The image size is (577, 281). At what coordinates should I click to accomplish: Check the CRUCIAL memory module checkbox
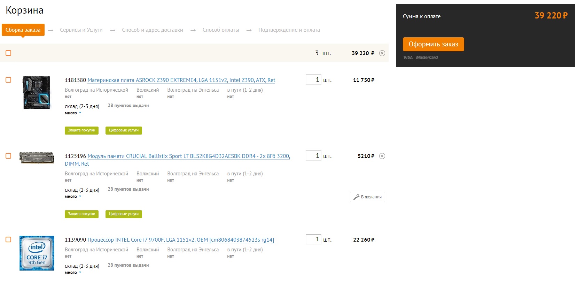point(8,156)
